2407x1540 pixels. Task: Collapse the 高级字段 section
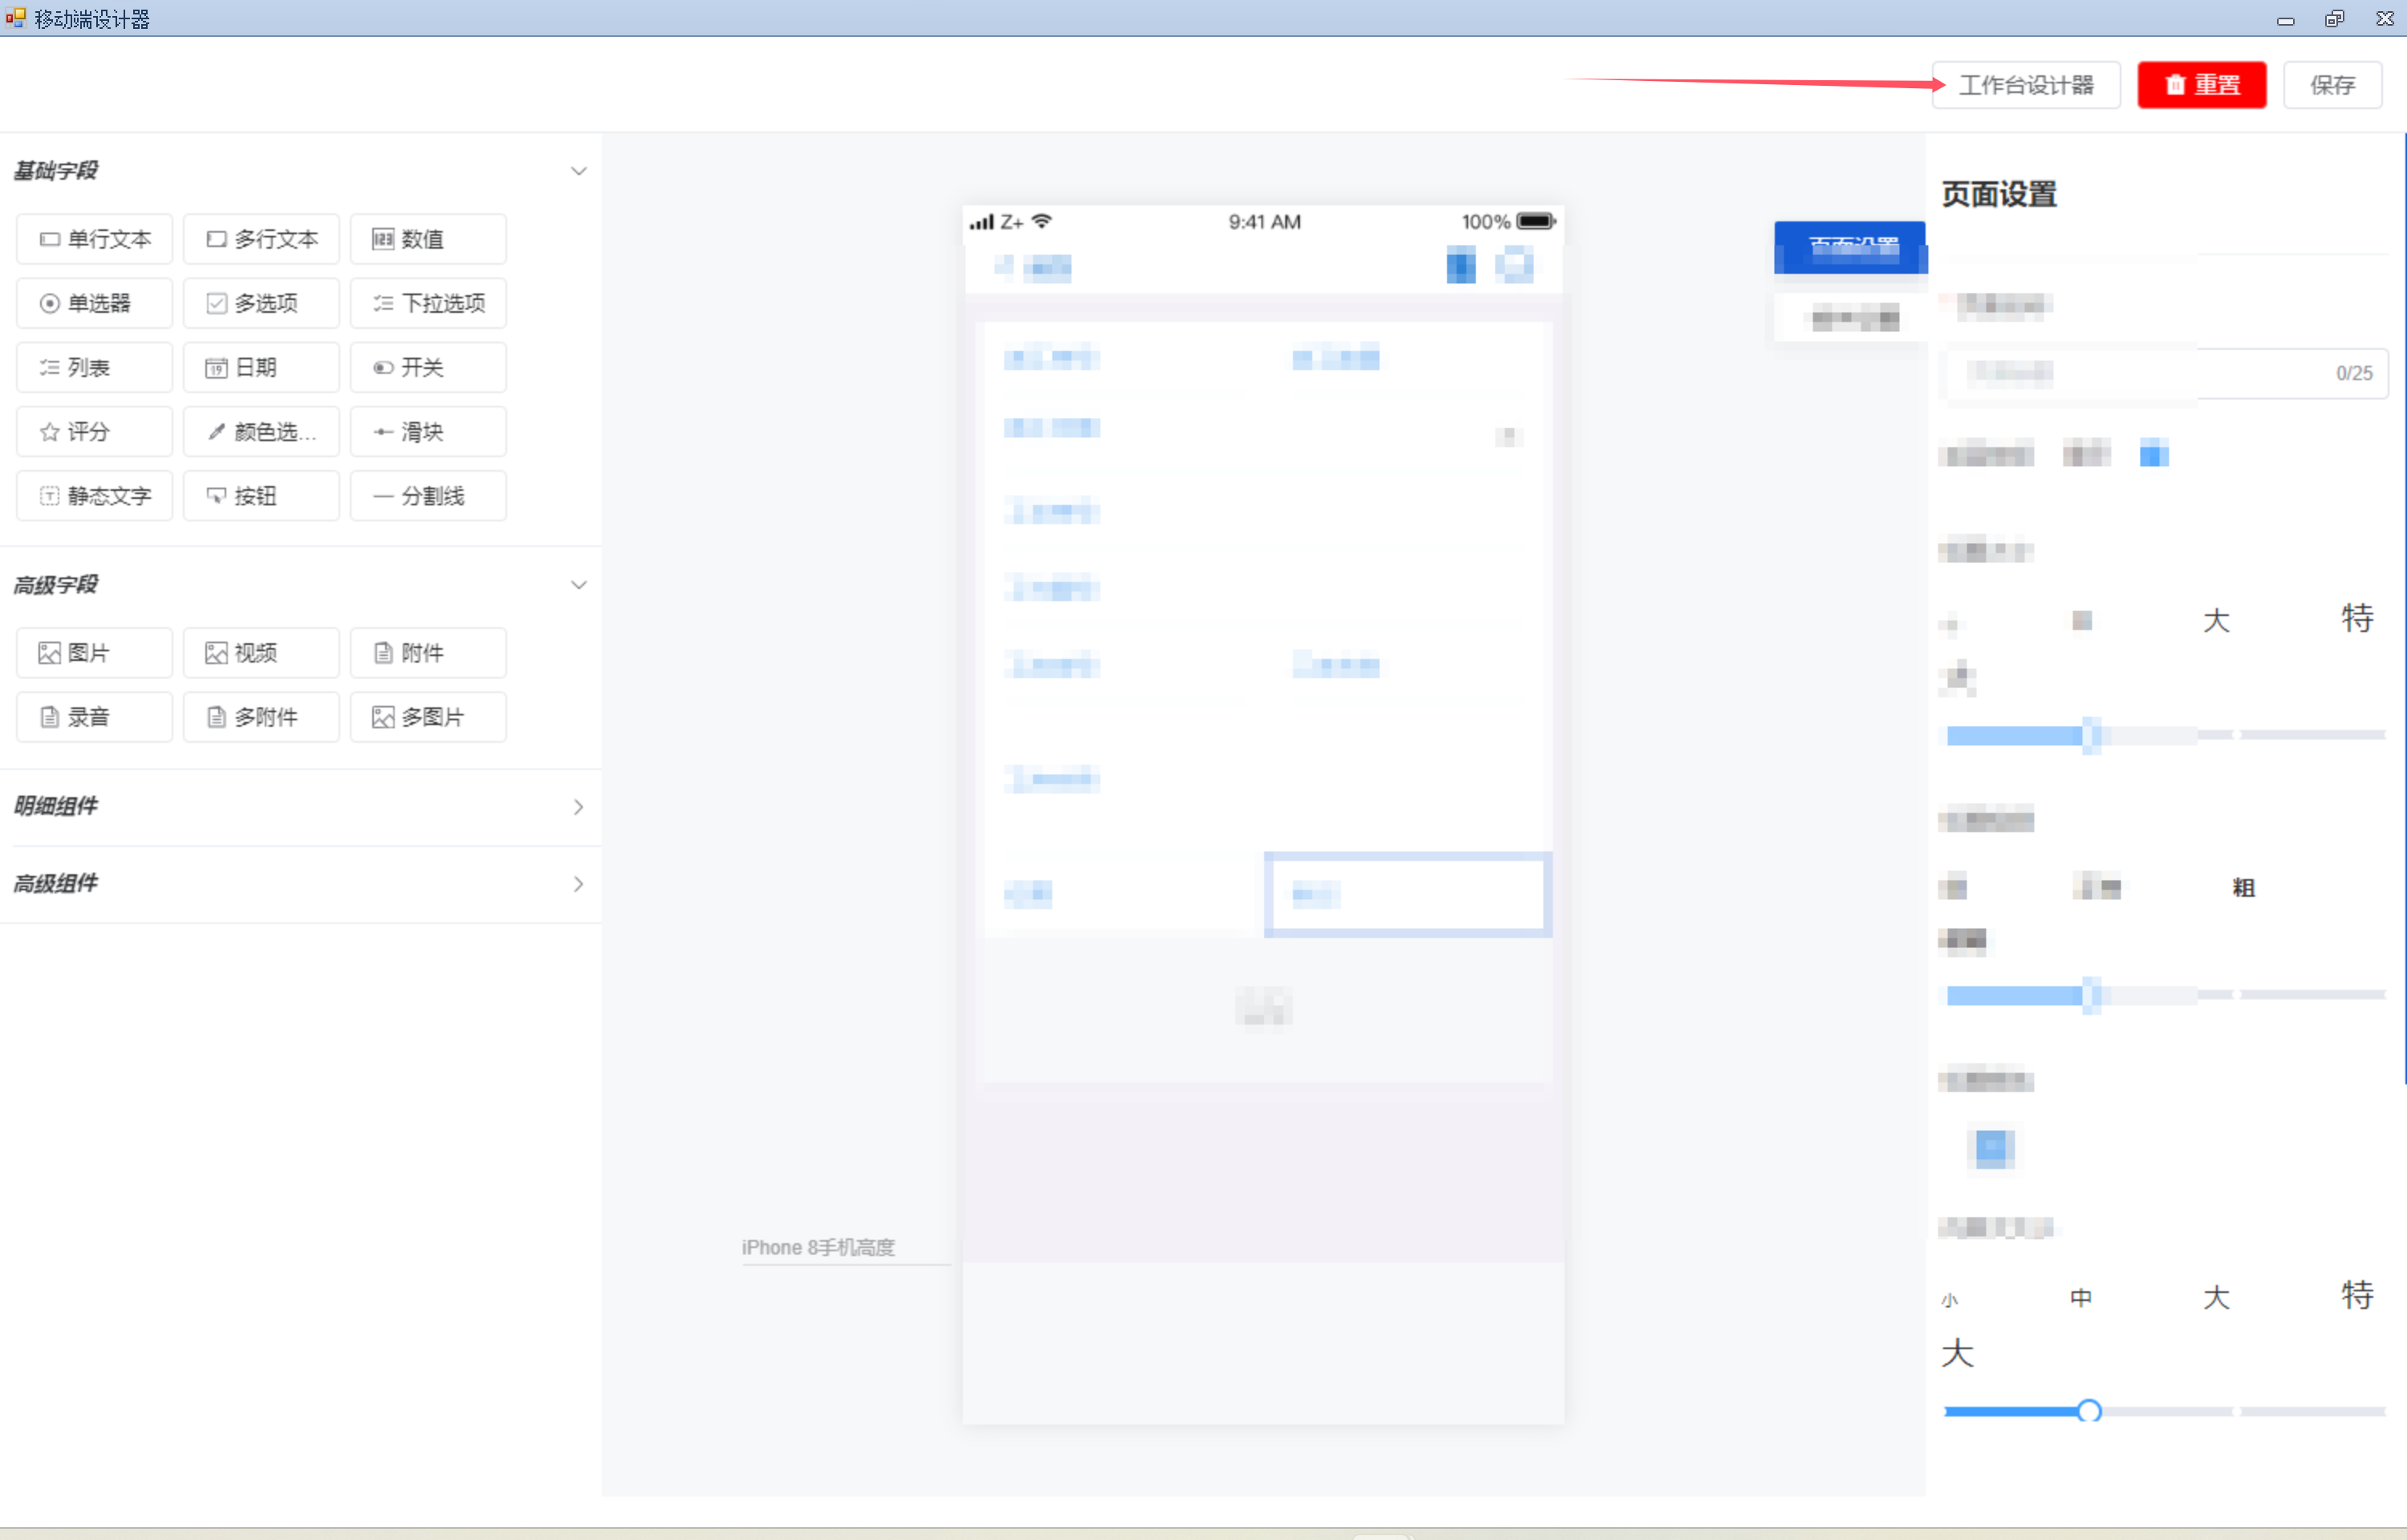(578, 585)
